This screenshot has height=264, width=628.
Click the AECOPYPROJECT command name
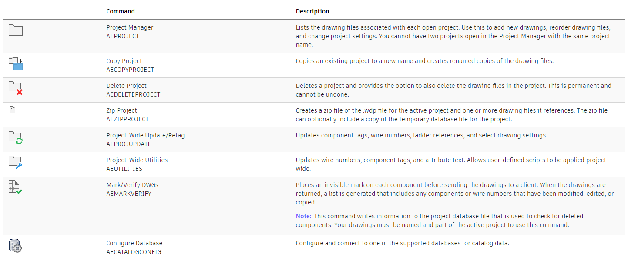[x=130, y=70]
